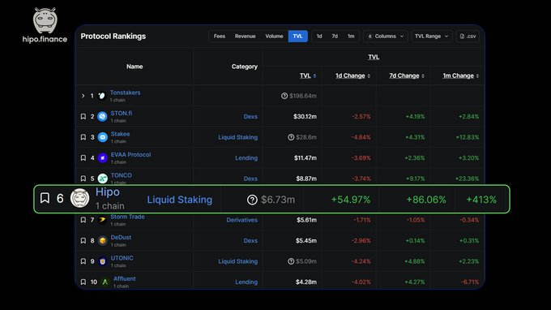
Task: Download the .csv file
Action: pyautogui.click(x=468, y=37)
